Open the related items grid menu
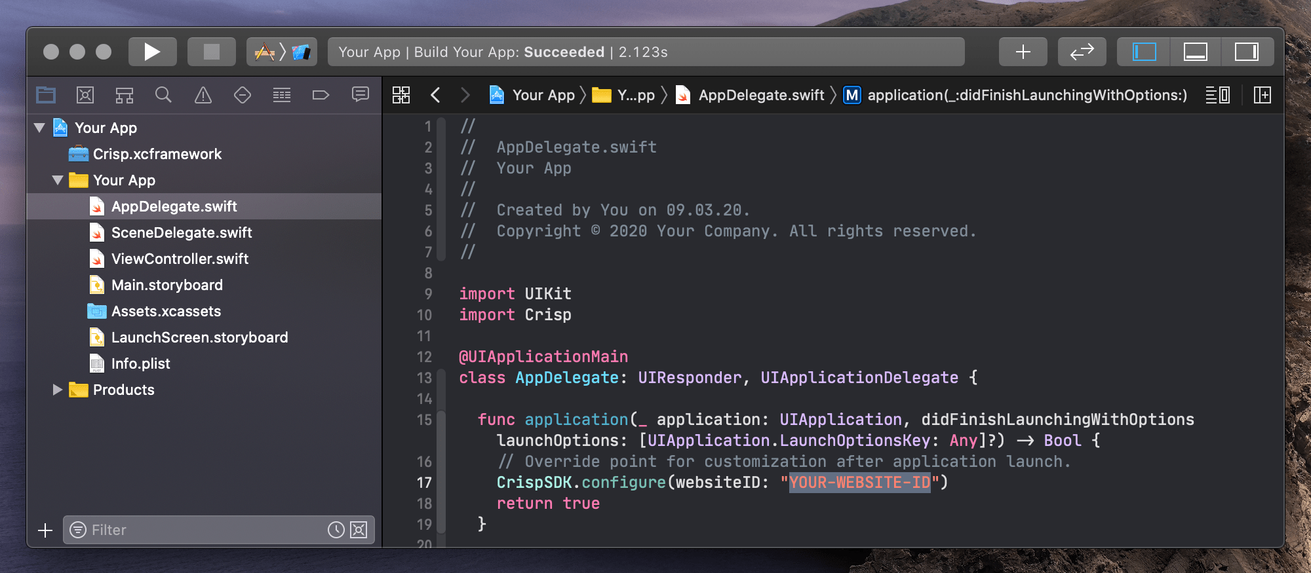This screenshot has height=573, width=1311. coord(401,95)
